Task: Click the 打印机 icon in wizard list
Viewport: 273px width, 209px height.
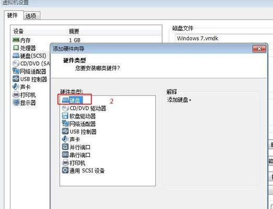Action: (x=65, y=162)
